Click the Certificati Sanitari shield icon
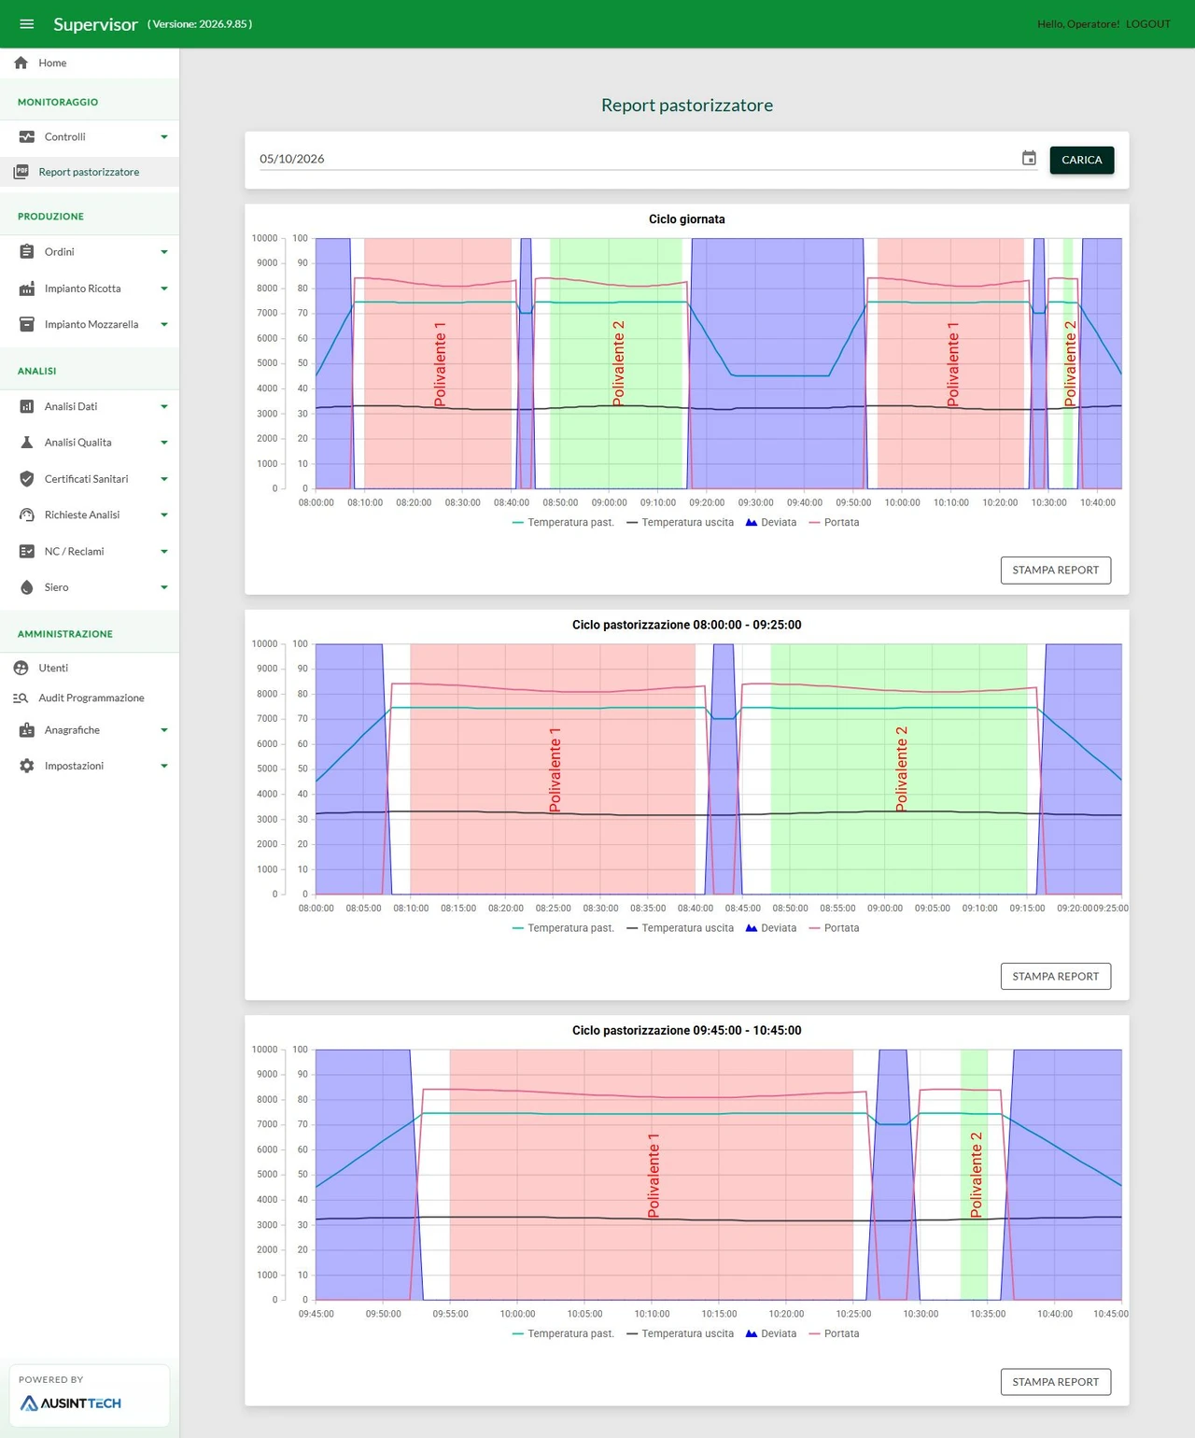 click(x=27, y=479)
